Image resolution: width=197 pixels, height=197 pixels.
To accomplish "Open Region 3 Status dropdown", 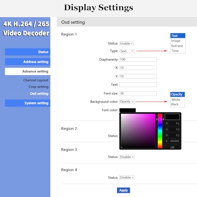I will [127, 157].
